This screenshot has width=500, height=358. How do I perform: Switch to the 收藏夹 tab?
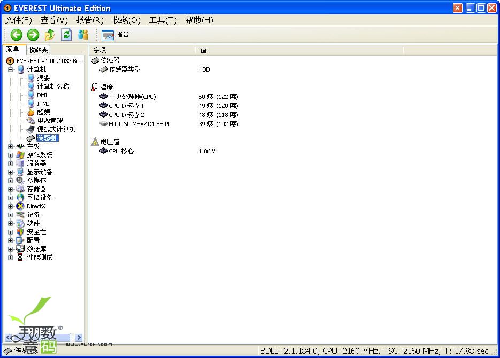pyautogui.click(x=38, y=50)
